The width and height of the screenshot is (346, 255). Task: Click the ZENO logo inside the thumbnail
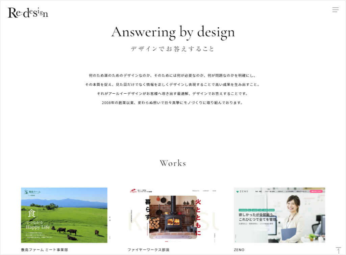pyautogui.click(x=242, y=191)
